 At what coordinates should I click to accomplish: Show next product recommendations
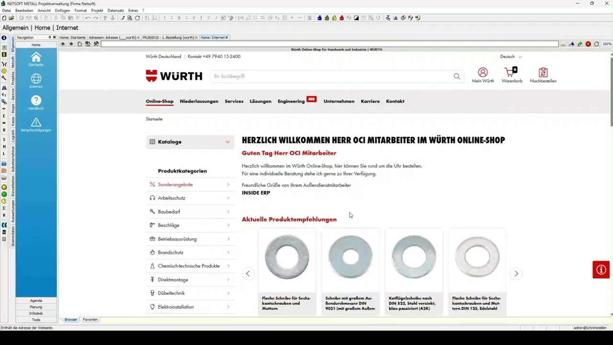[516, 274]
